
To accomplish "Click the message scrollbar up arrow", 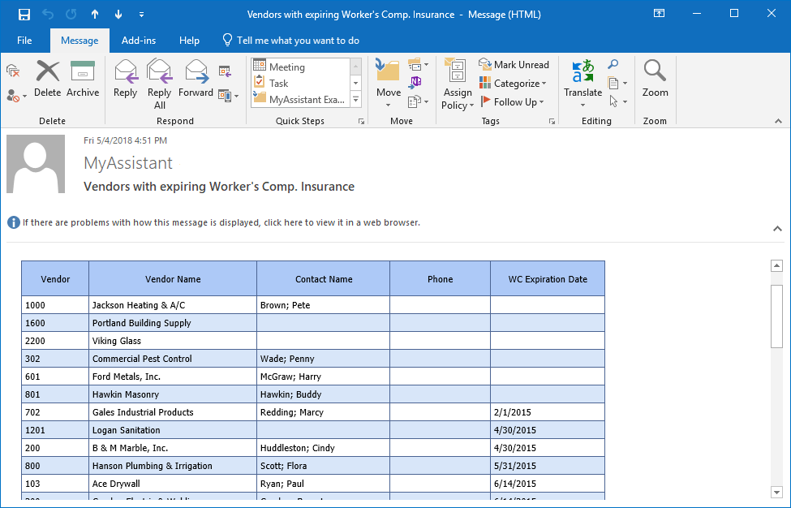I will [777, 266].
